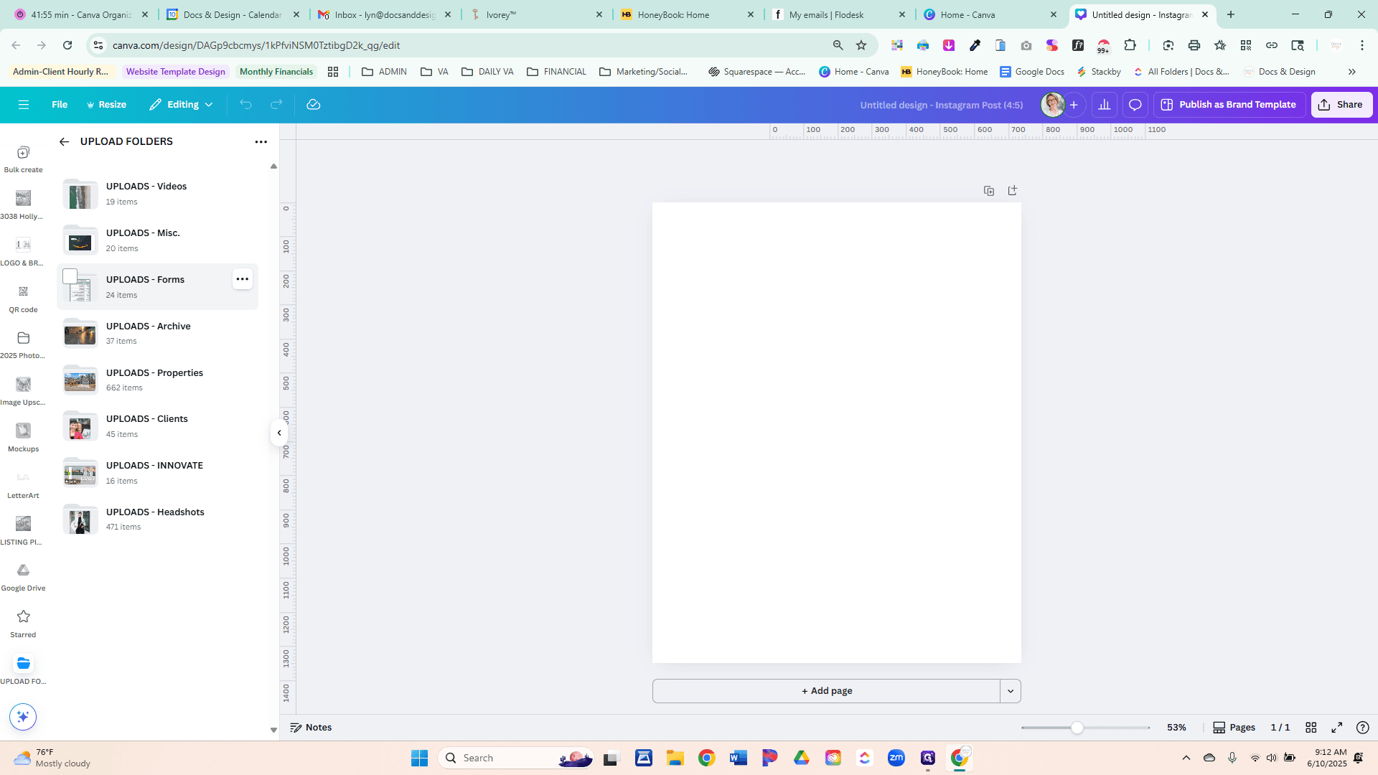Open the UPLOADS - Clients folder

[158, 426]
